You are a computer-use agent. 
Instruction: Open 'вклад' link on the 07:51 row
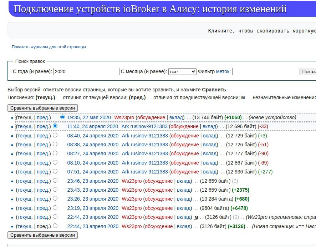click(x=210, y=172)
